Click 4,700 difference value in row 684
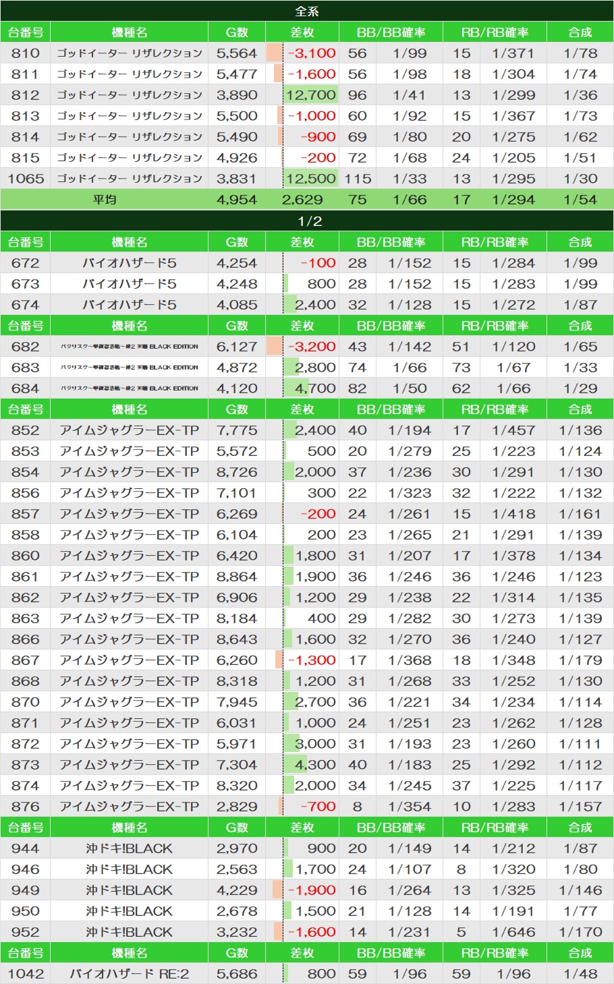Image resolution: width=614 pixels, height=984 pixels. tap(315, 388)
